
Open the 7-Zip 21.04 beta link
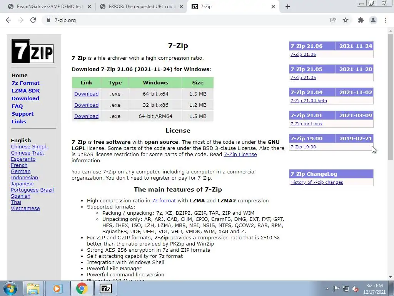pos(309,101)
